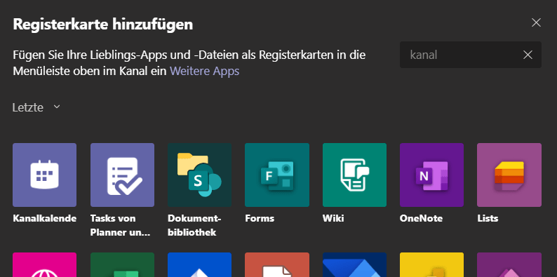Select the dark green Excel tile

point(122,264)
